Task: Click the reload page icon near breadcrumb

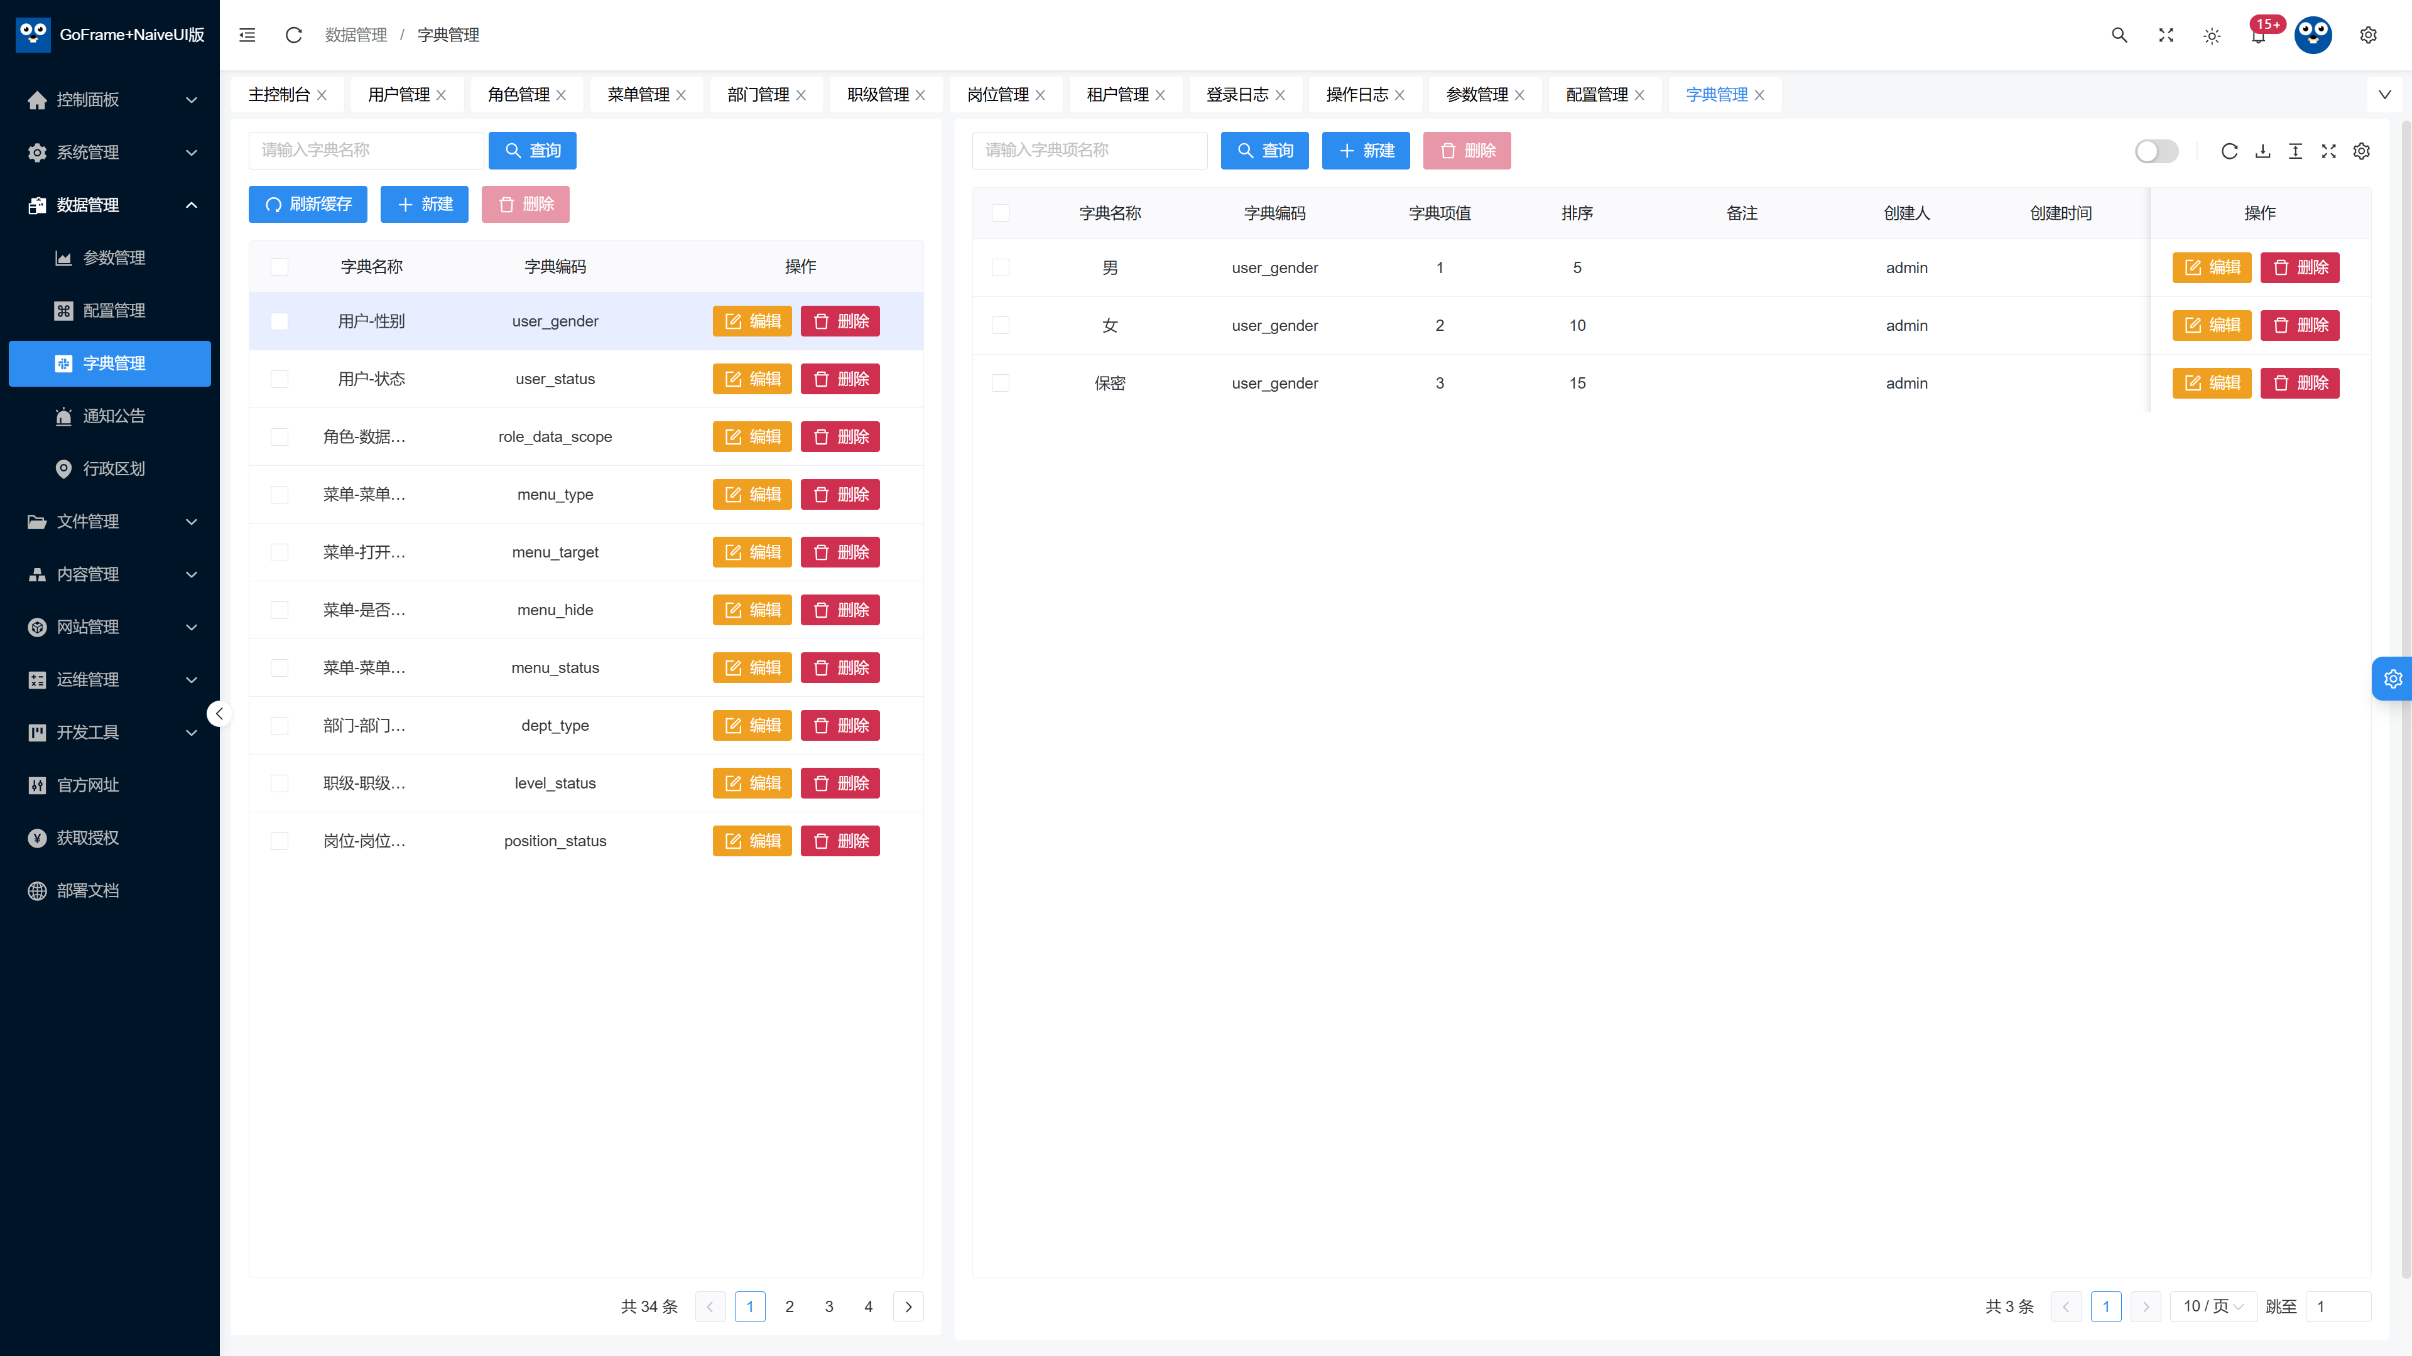Action: (x=293, y=35)
